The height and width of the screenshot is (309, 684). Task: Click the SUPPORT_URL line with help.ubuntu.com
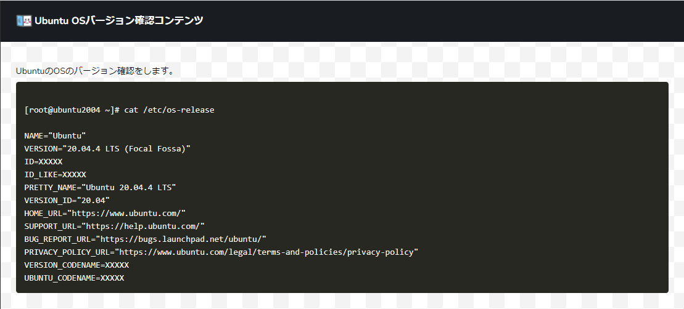click(115, 227)
